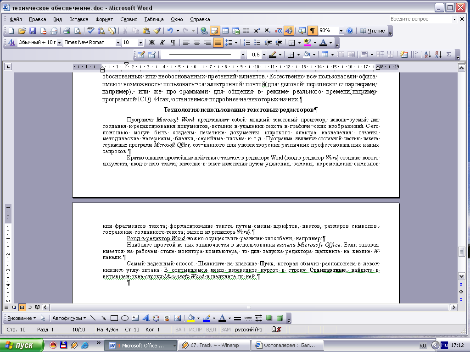Screen dimensions: 470x352
Task: Open Microsoft Word Help question-mark icon
Action: 349,31
